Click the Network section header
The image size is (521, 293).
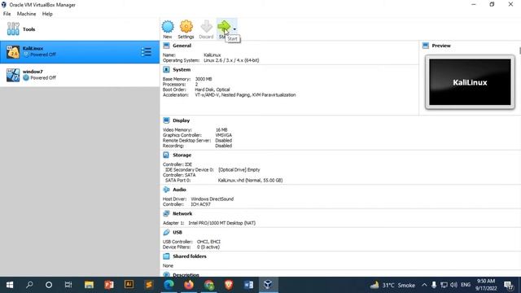(182, 213)
